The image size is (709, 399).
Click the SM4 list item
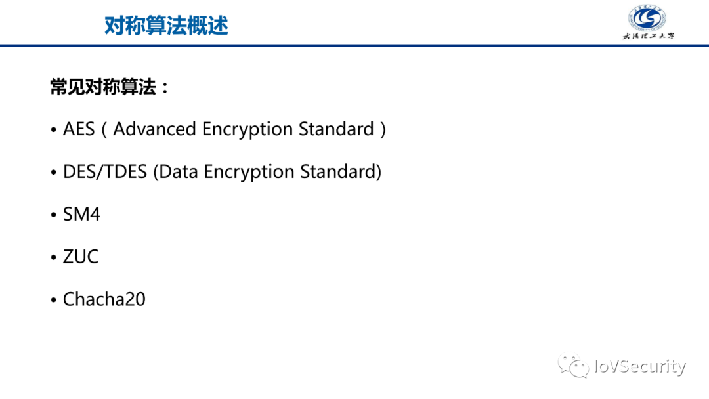pos(81,215)
